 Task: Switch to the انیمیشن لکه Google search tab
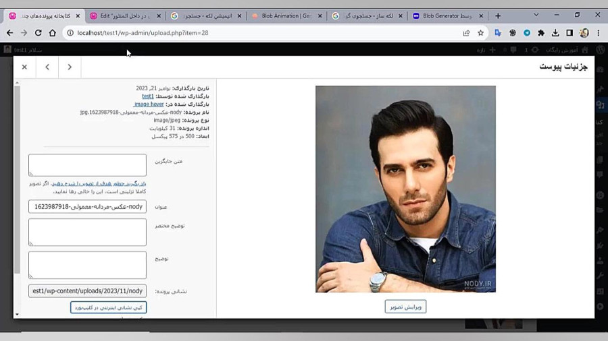click(205, 16)
